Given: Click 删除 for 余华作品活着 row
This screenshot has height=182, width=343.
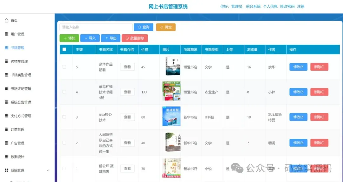Looking at the screenshot, I should (319, 67).
